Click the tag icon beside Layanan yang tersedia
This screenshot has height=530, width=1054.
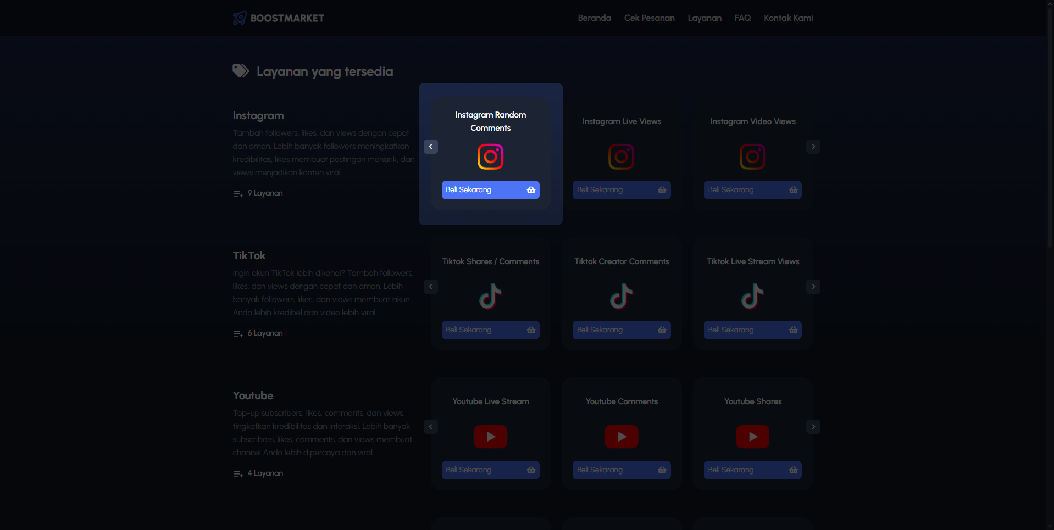241,71
